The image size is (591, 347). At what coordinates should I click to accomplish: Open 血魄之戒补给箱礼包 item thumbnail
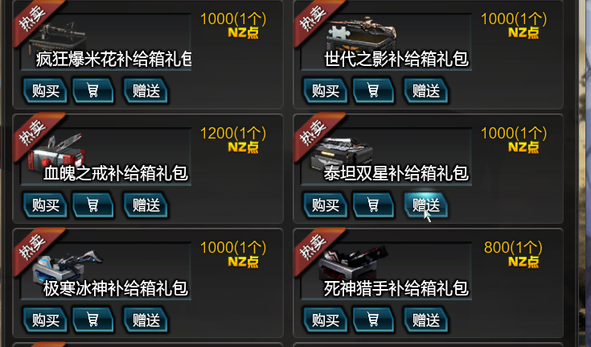(x=56, y=151)
